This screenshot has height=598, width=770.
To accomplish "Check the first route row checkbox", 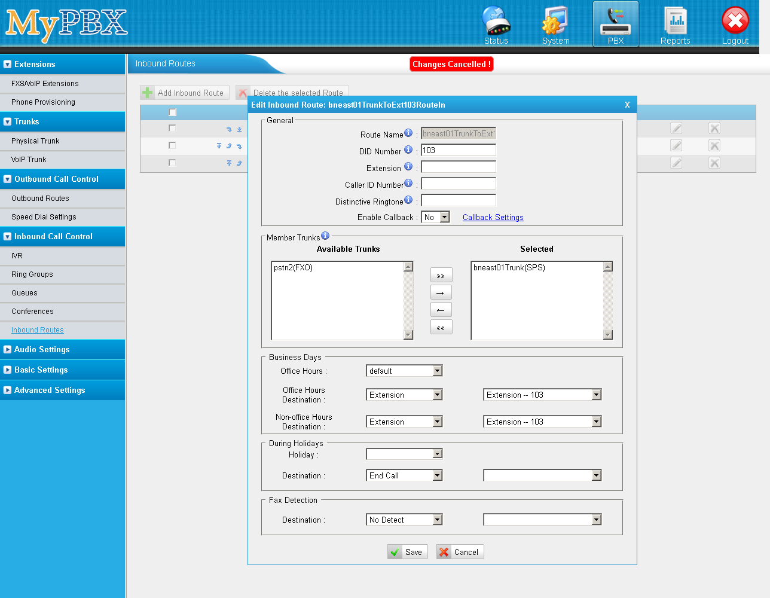I will [172, 128].
